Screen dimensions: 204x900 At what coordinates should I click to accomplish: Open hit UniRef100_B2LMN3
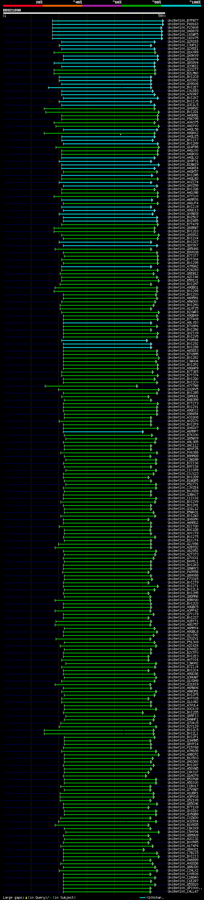pyautogui.click(x=183, y=73)
